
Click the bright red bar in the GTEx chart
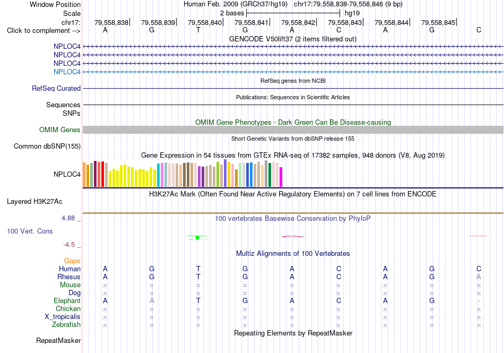point(102,174)
